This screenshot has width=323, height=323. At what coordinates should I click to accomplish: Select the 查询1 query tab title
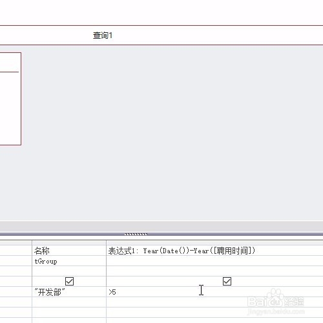103,36
